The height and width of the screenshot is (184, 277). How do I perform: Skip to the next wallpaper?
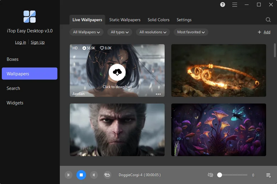tap(94, 175)
